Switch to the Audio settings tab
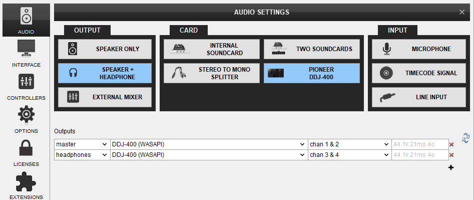Screen dimensions: 474x200 (x=26, y=20)
